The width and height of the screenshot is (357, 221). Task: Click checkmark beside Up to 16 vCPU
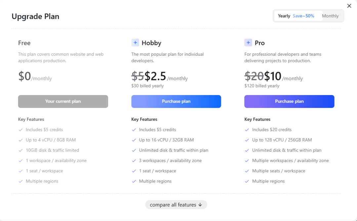pos(134,140)
